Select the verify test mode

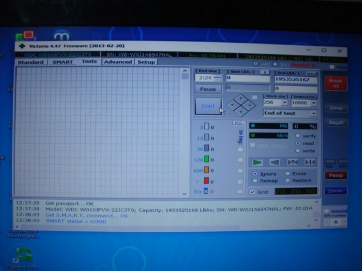pos(297,135)
